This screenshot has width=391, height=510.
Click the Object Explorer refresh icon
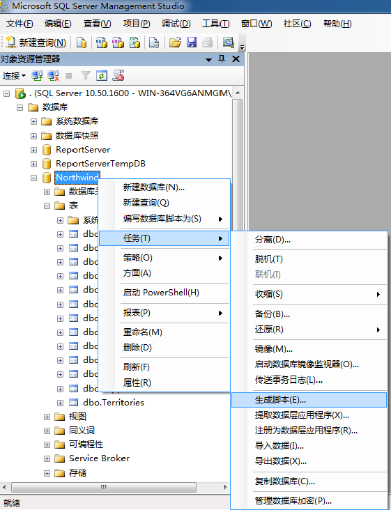click(x=102, y=76)
